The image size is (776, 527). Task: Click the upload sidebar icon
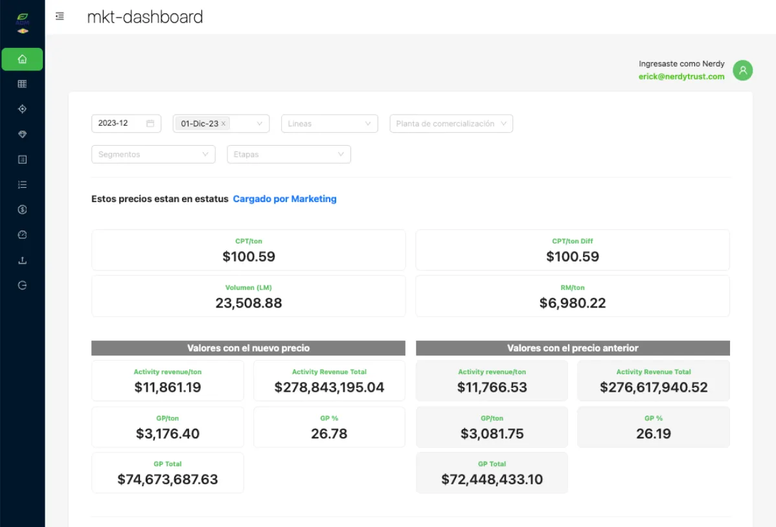pyautogui.click(x=22, y=260)
